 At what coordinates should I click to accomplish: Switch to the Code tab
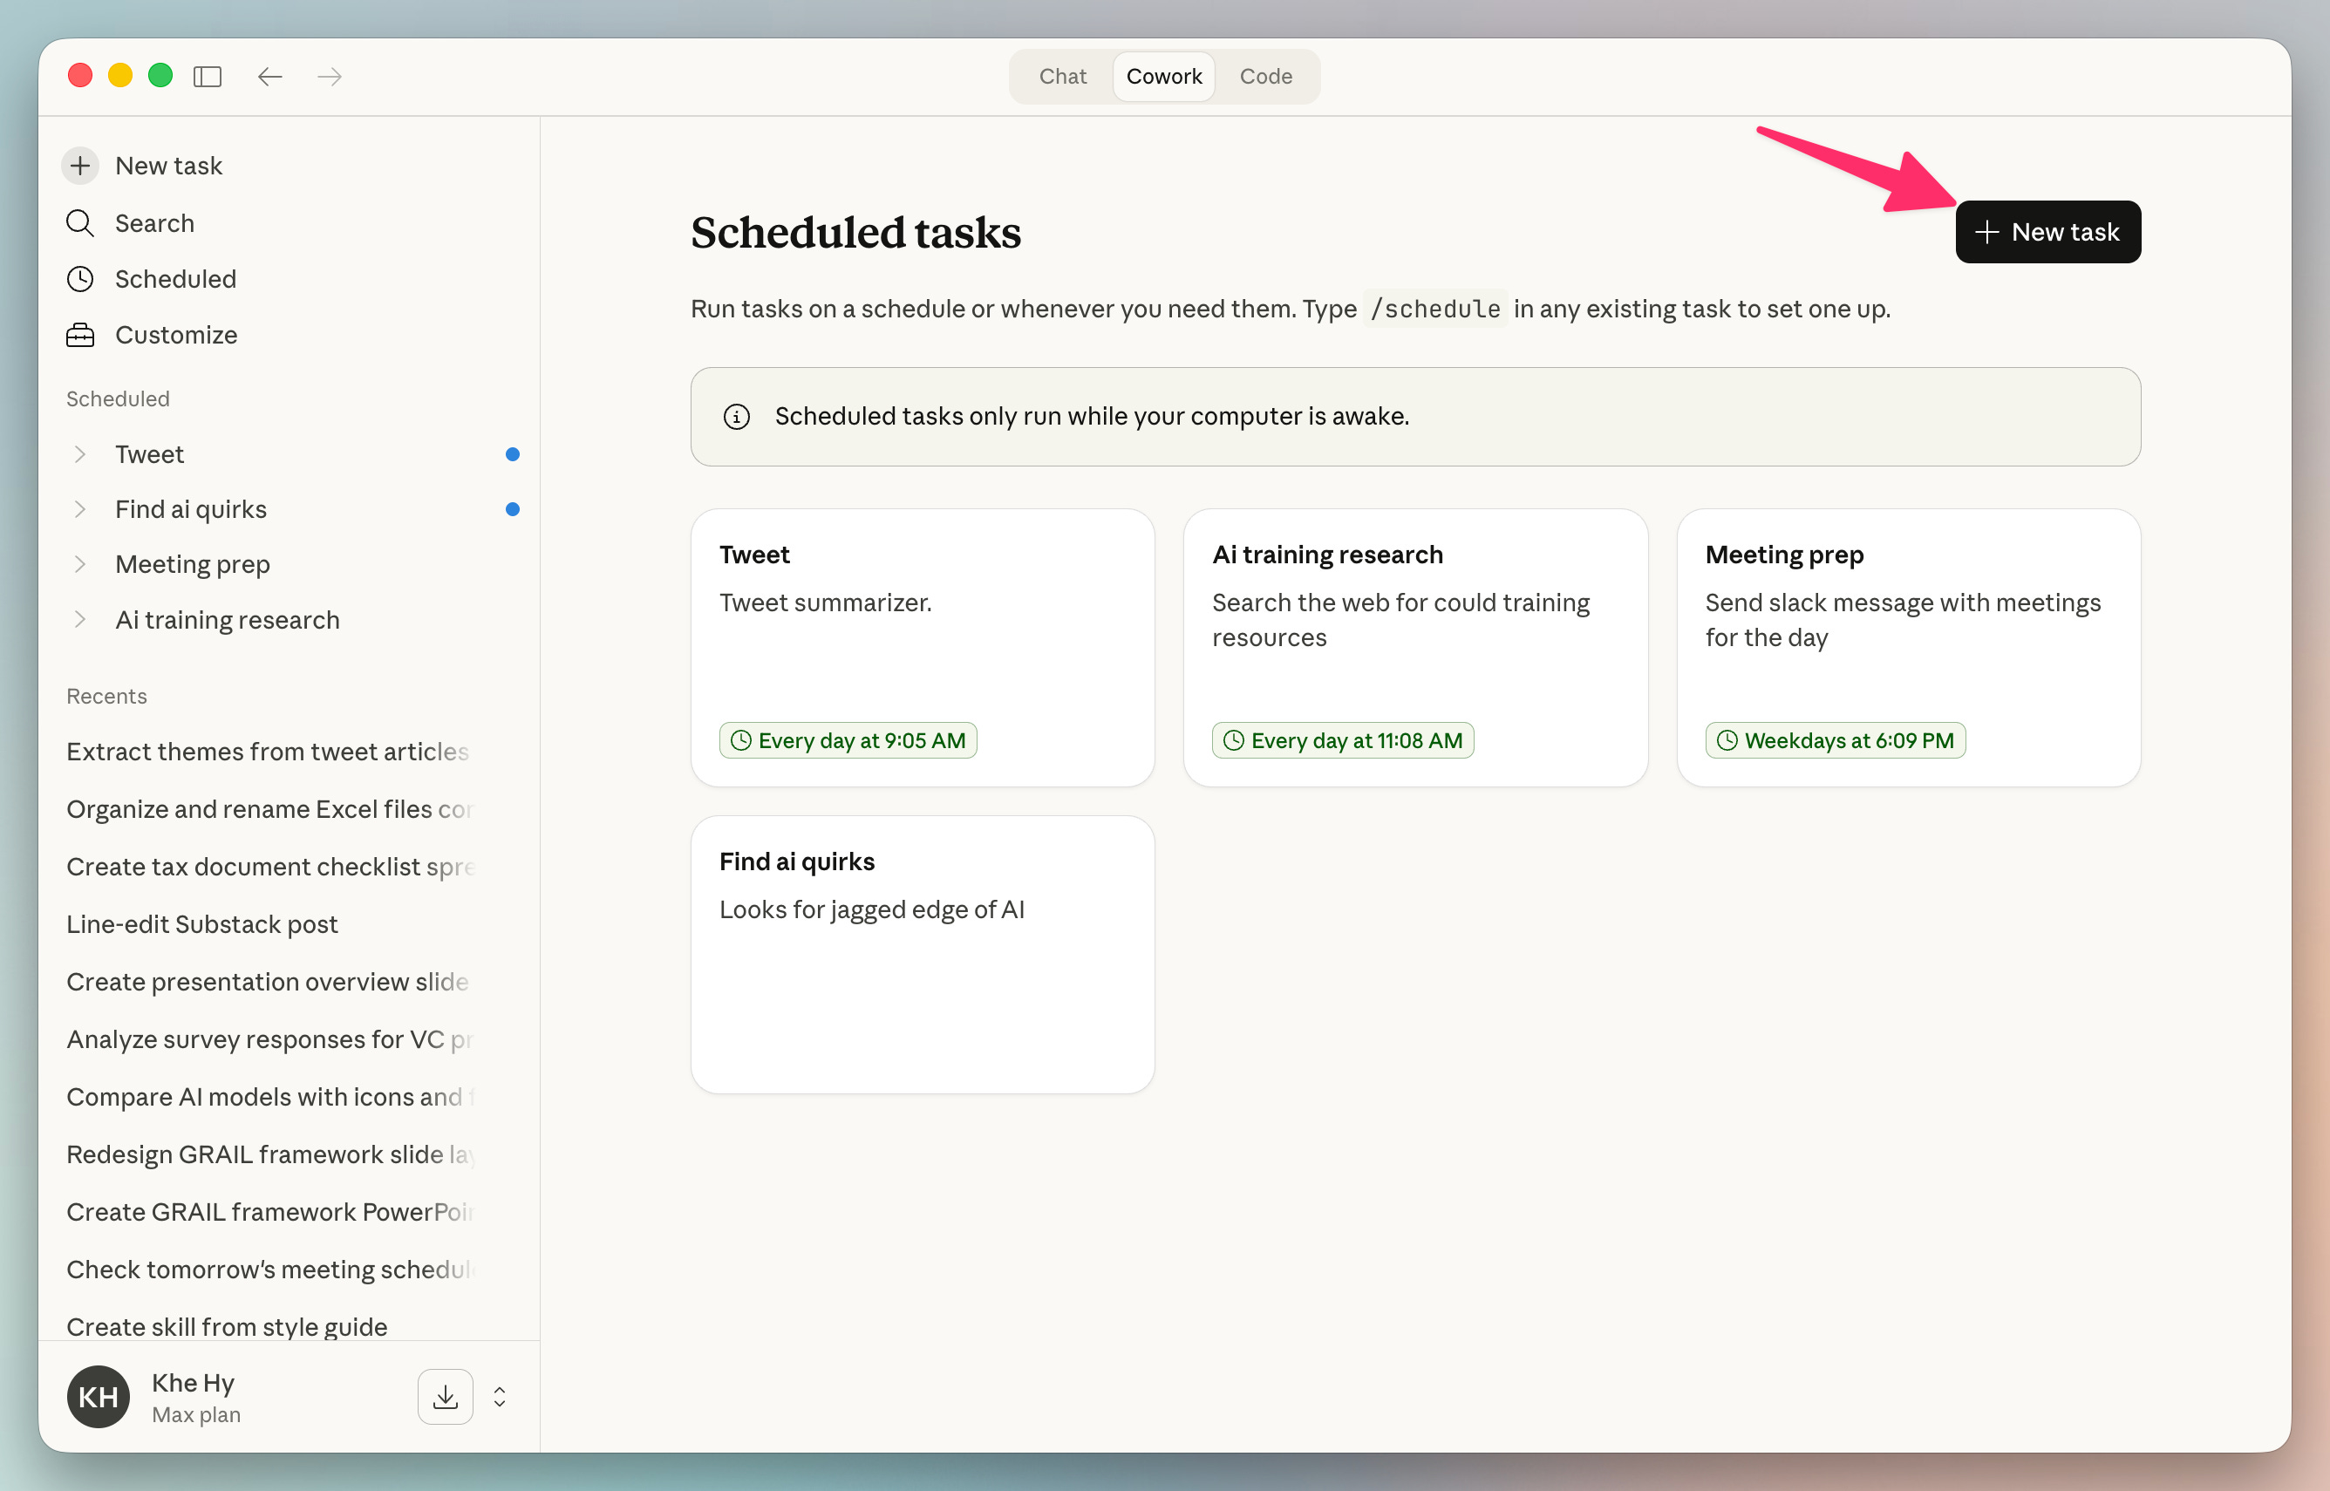coord(1265,77)
